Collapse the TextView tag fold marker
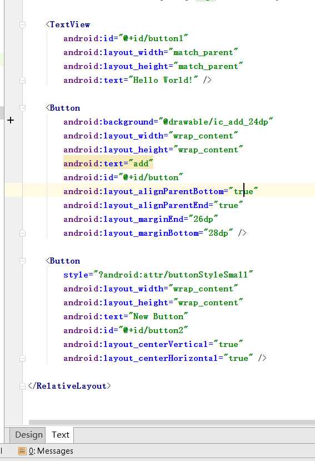315x461 pixels. coord(22,24)
